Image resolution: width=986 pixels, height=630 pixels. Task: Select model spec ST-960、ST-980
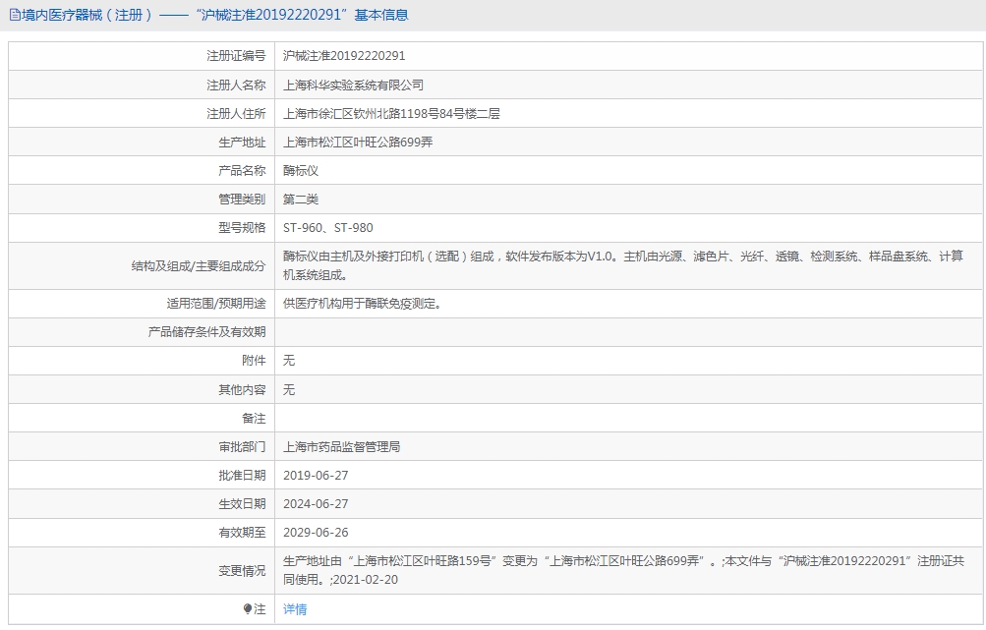click(x=327, y=228)
